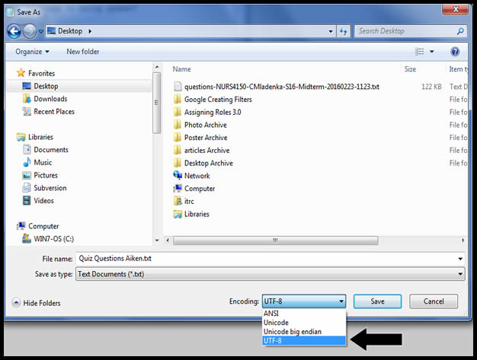Choose Unicode big endian encoding option
Viewport: 477px width, 360px height.
tap(304, 332)
